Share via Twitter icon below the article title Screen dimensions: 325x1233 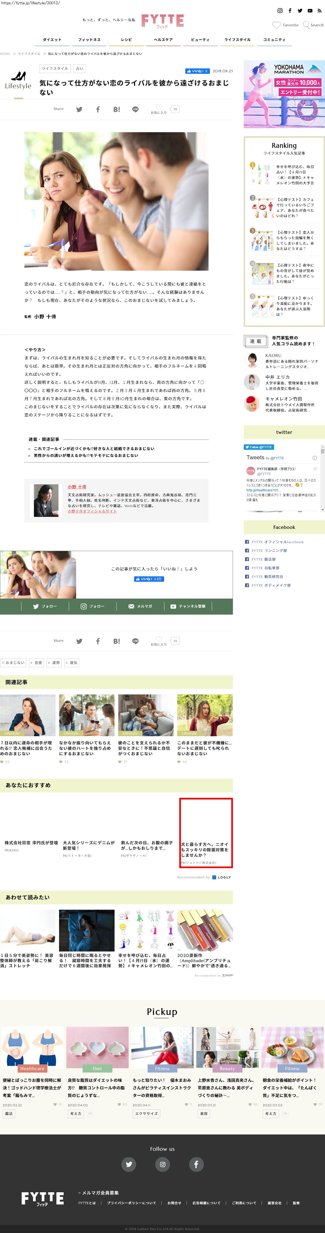(x=79, y=110)
